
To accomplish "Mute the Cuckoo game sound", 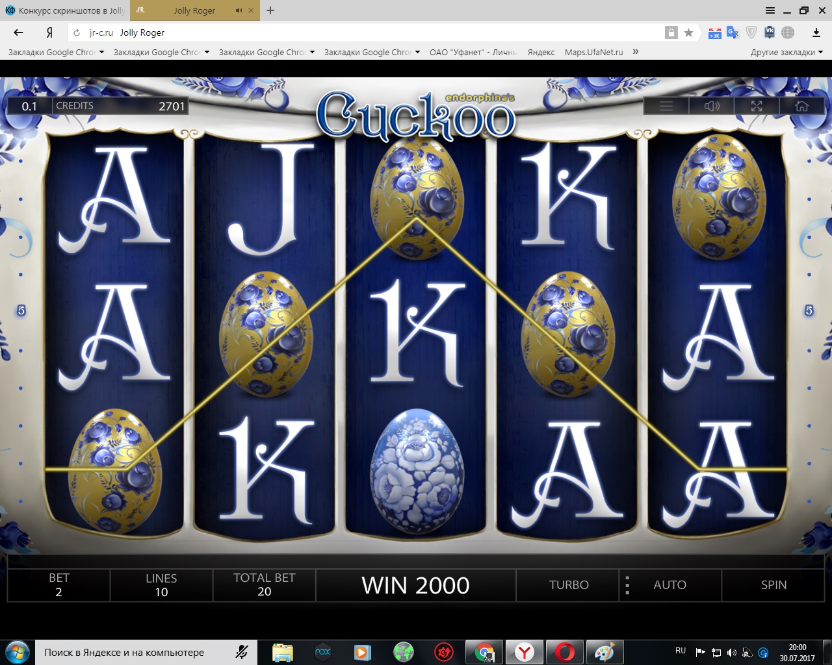I will 712,106.
